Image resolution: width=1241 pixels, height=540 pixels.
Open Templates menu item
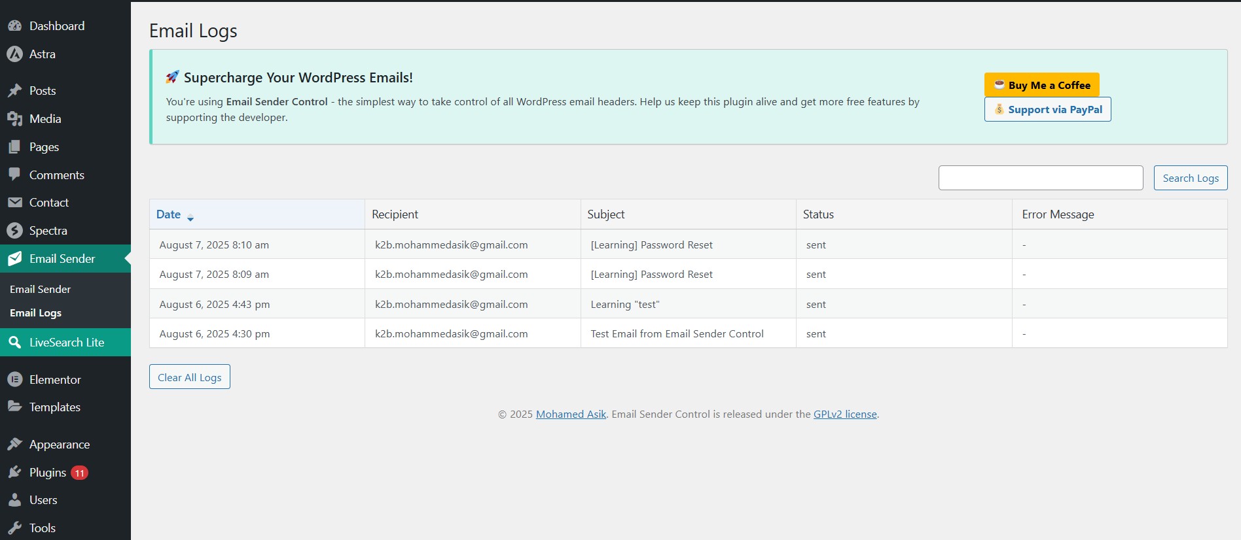65,407
